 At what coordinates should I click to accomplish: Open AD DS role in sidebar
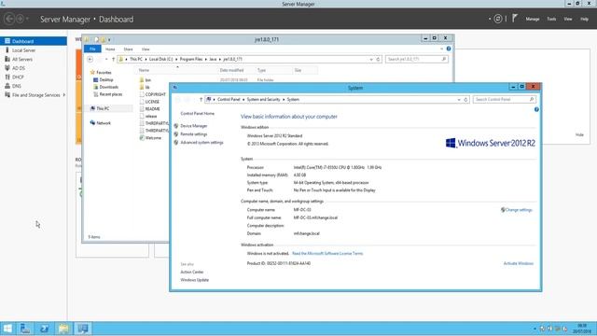[19, 68]
